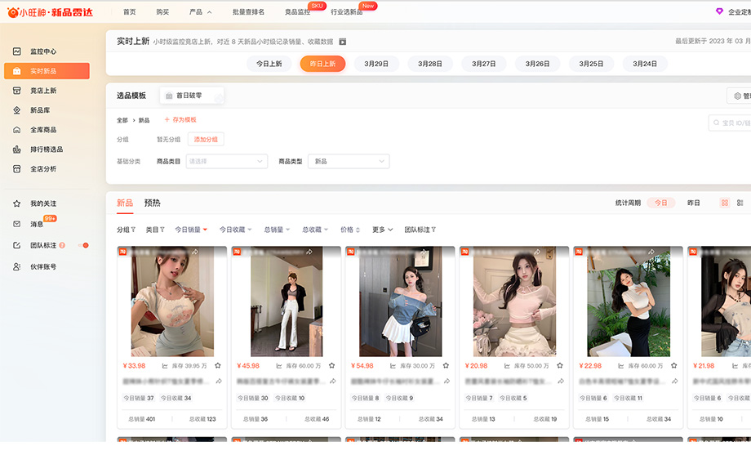The height and width of the screenshot is (451, 751).
Task: Expand the 更多 filter options
Action: click(x=383, y=230)
